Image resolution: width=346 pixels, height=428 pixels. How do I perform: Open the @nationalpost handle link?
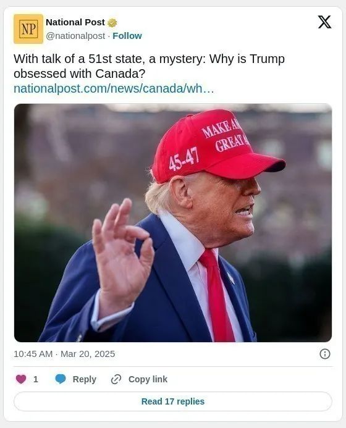75,36
